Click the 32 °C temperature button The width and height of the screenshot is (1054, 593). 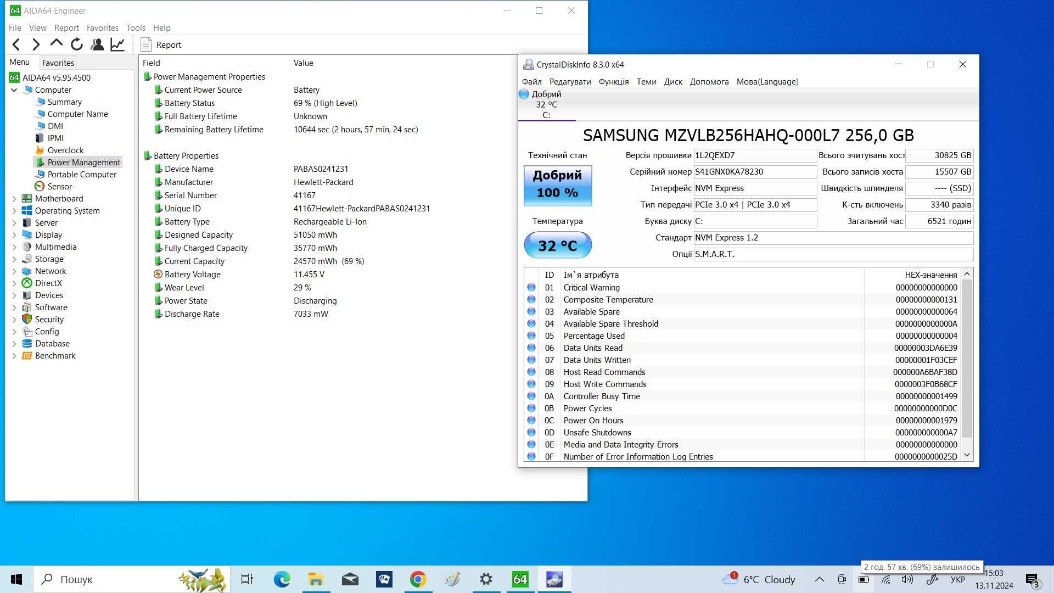tap(558, 245)
